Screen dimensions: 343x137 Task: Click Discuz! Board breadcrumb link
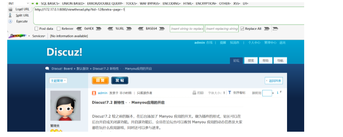pyautogui.click(x=62, y=68)
